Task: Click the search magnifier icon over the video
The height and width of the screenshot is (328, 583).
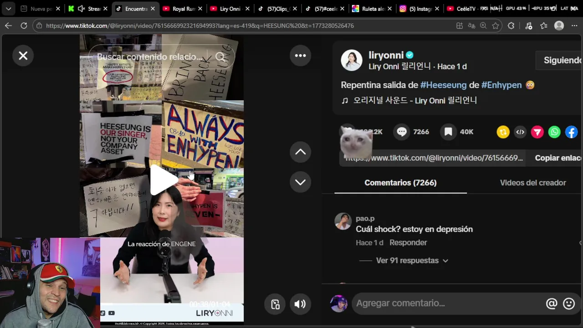Action: [x=220, y=57]
